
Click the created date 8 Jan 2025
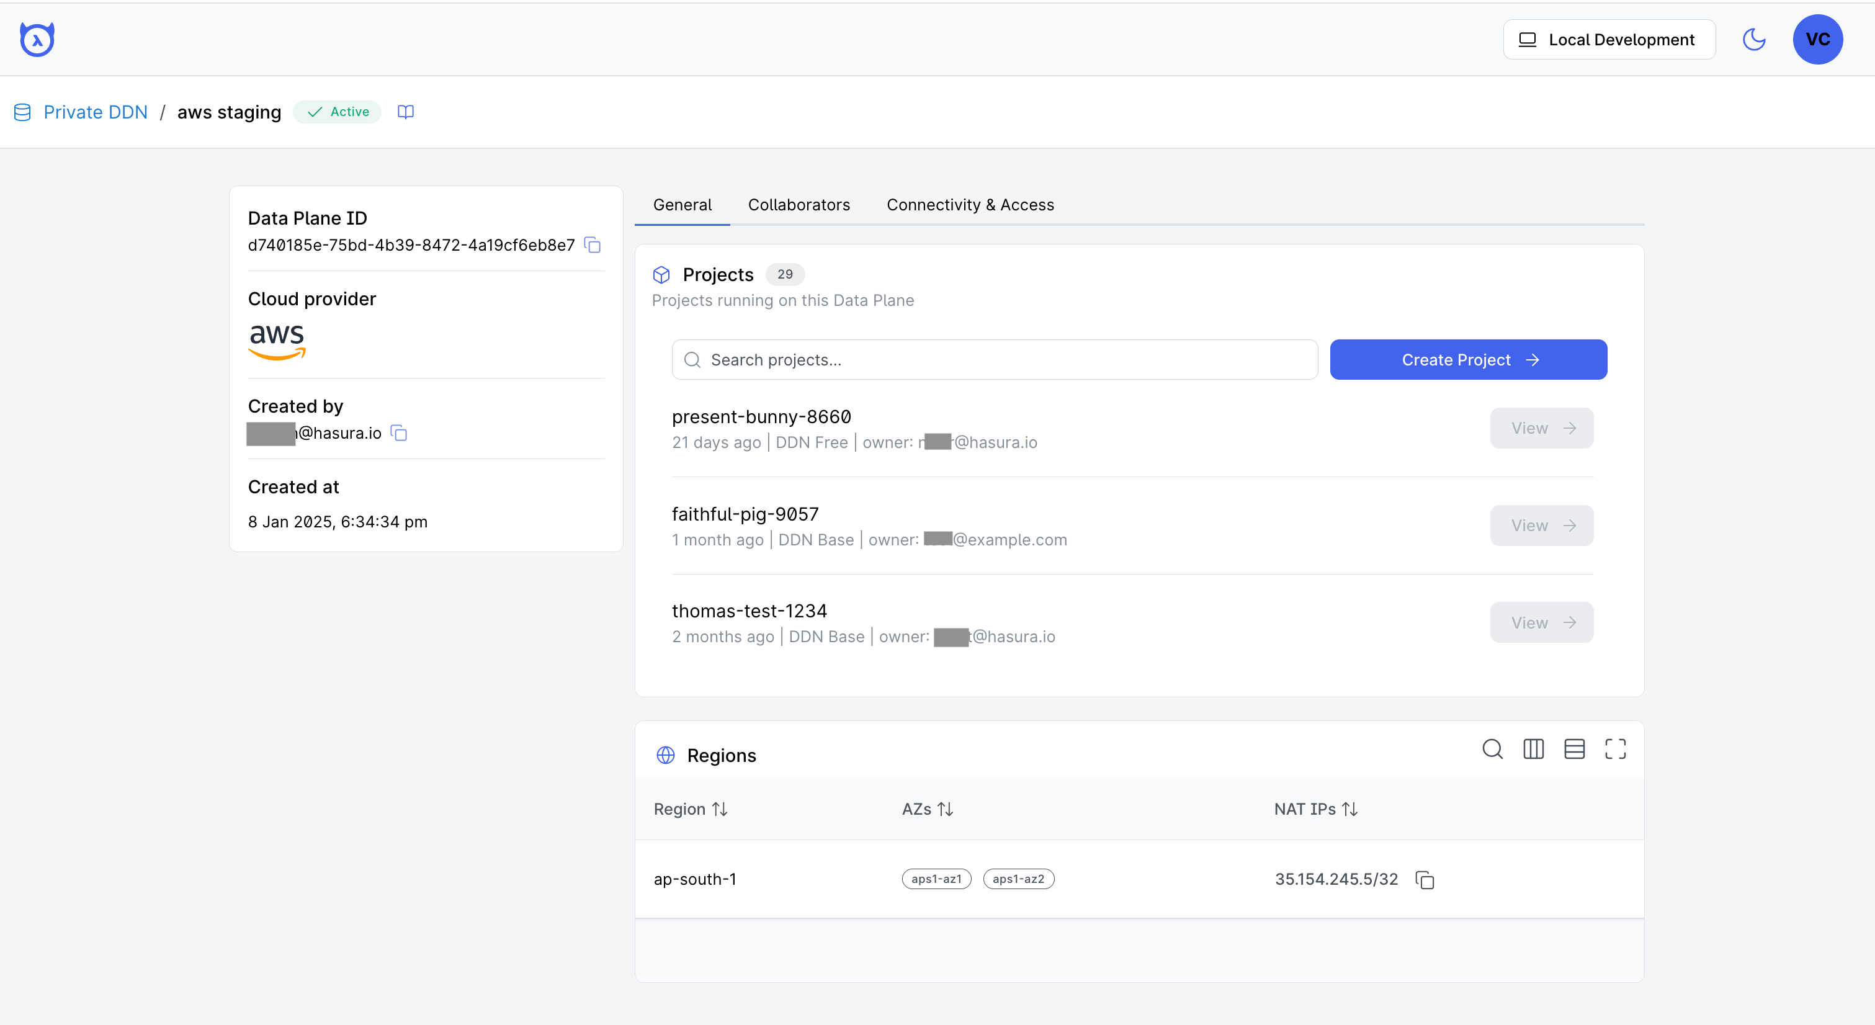click(x=338, y=522)
